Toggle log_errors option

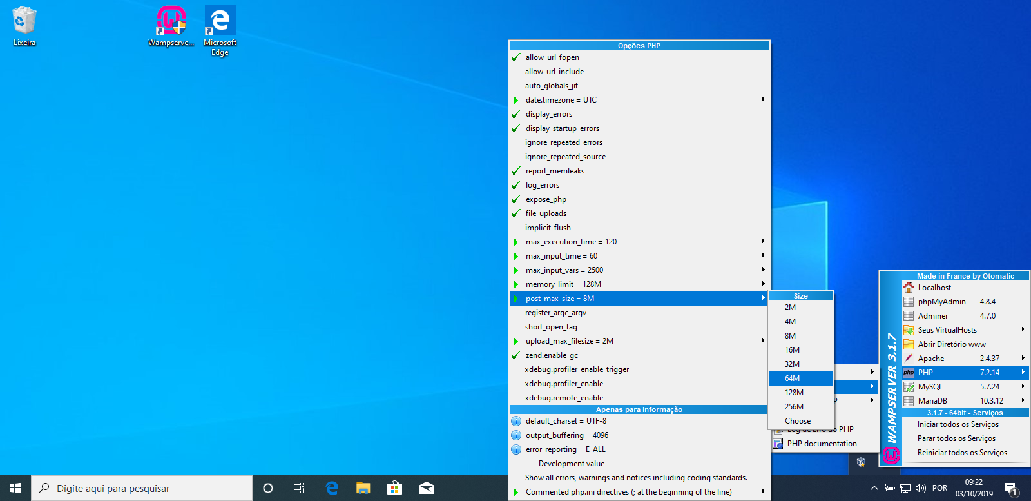coord(639,185)
